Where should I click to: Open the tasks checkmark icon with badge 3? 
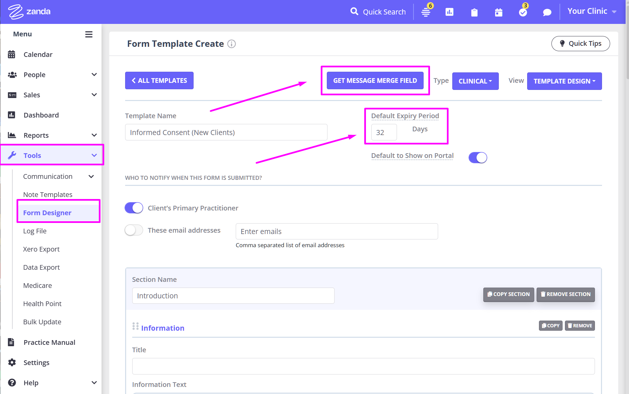tap(523, 12)
